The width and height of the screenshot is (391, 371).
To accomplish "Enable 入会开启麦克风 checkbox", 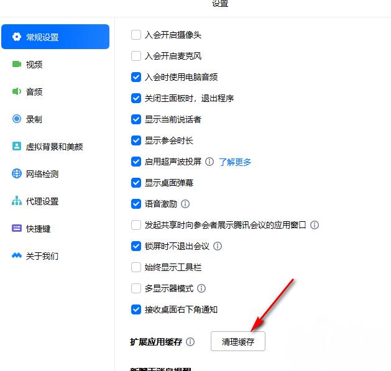I will (136, 57).
